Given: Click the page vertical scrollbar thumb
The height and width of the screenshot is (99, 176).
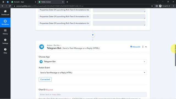Looking at the screenshot, I should [175, 55].
